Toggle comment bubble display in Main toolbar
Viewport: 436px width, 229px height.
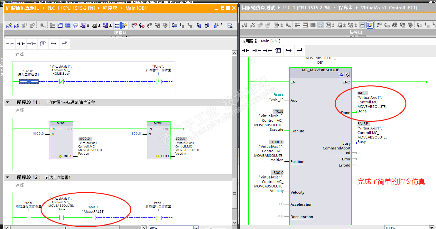click(76, 25)
